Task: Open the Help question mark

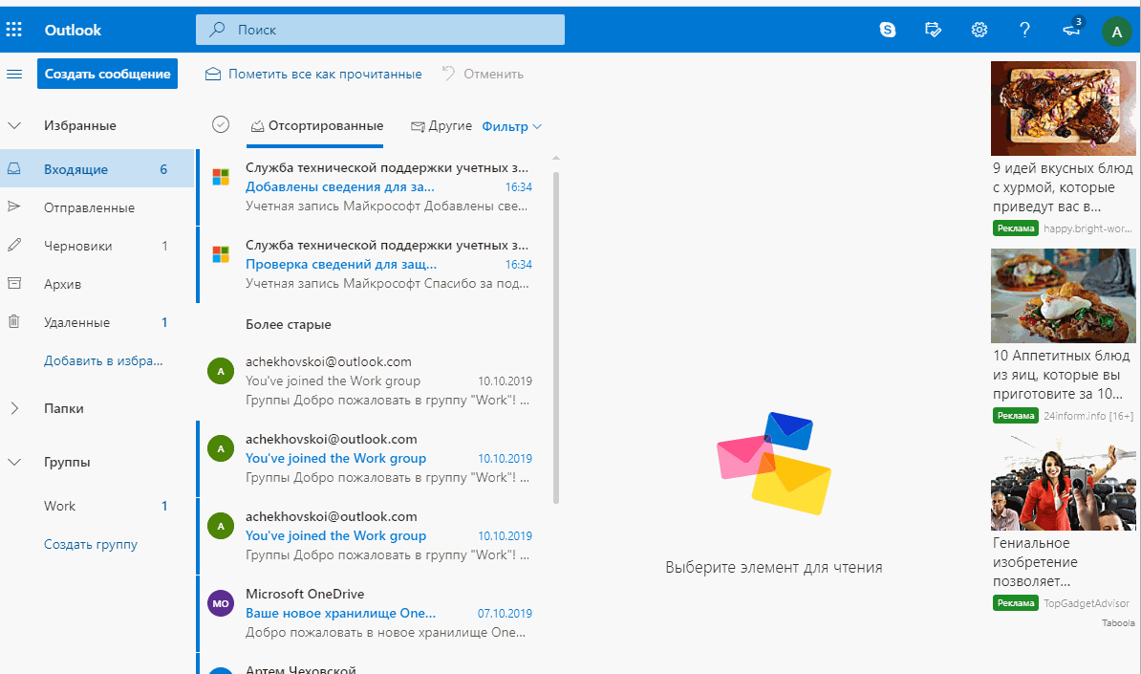Action: [1024, 30]
